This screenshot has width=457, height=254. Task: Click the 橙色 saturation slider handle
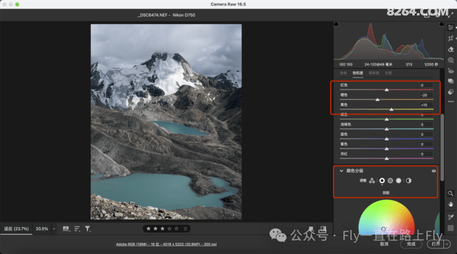377,100
